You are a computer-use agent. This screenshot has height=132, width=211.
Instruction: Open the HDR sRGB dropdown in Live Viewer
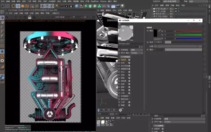[x=63, y=17]
